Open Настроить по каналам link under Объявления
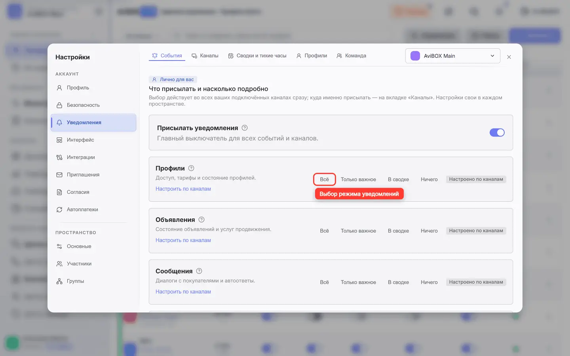Image resolution: width=570 pixels, height=356 pixels. pyautogui.click(x=183, y=240)
